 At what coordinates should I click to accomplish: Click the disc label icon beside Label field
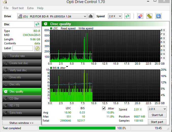[x=37, y=48]
